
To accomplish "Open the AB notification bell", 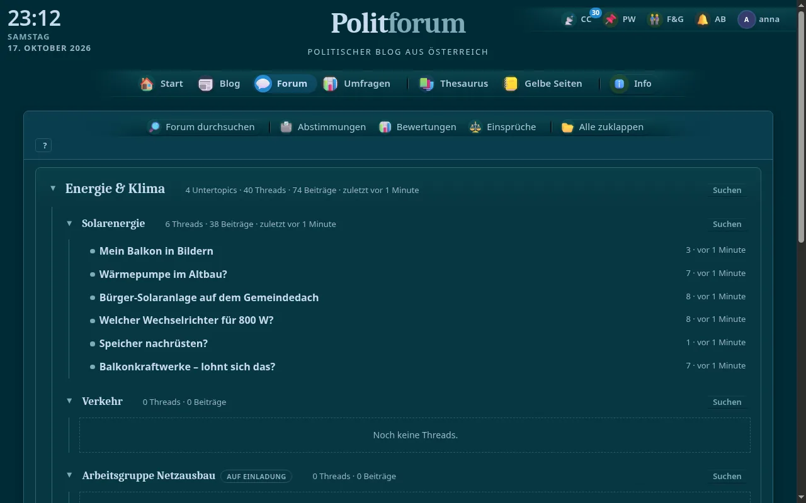I will 702,19.
